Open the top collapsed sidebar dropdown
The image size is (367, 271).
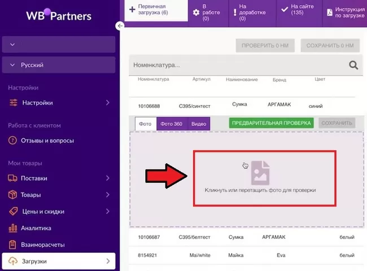[59, 44]
